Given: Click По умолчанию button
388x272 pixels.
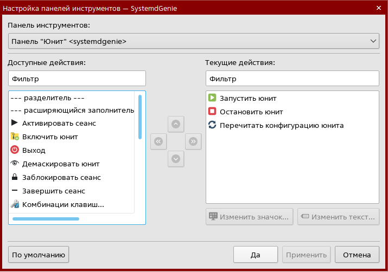Looking at the screenshot, I should click(39, 254).
